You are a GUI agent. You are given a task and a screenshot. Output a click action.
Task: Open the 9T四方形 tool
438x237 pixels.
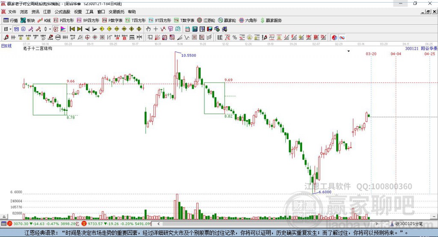[160, 21]
